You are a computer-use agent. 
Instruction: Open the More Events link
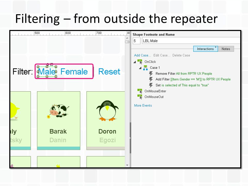click(x=143, y=105)
